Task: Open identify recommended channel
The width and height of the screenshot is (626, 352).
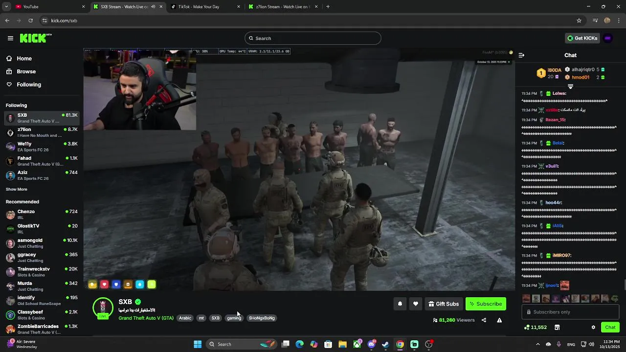Action: pos(42,300)
